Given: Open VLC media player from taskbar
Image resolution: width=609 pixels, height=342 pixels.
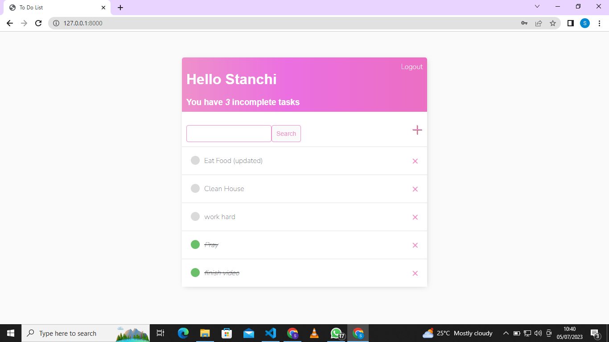Looking at the screenshot, I should (x=314, y=333).
